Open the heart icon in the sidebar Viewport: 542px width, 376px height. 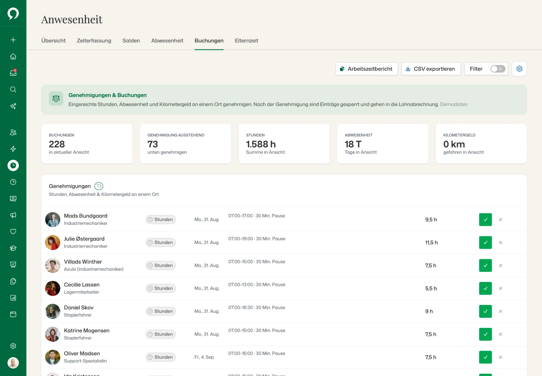[x=13, y=231]
